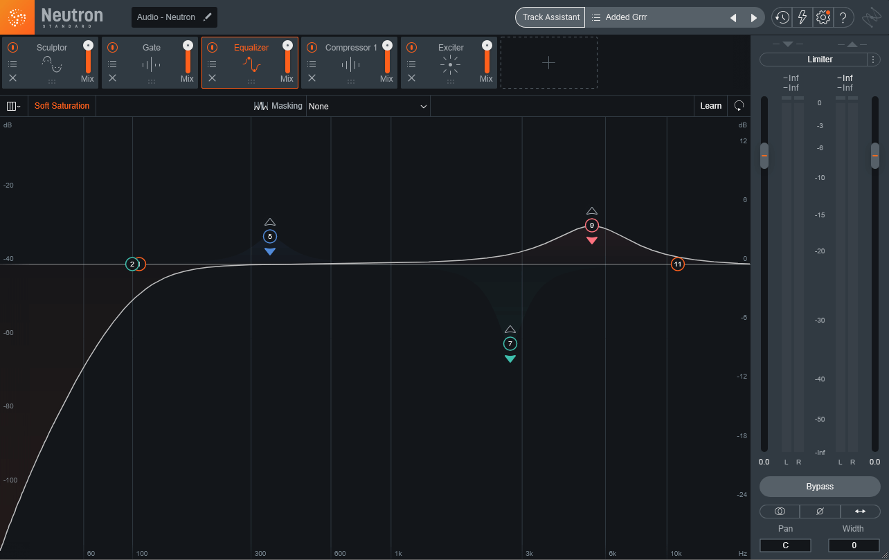Screen dimensions: 889x560
Task: Click the Learn button
Action: (x=711, y=106)
